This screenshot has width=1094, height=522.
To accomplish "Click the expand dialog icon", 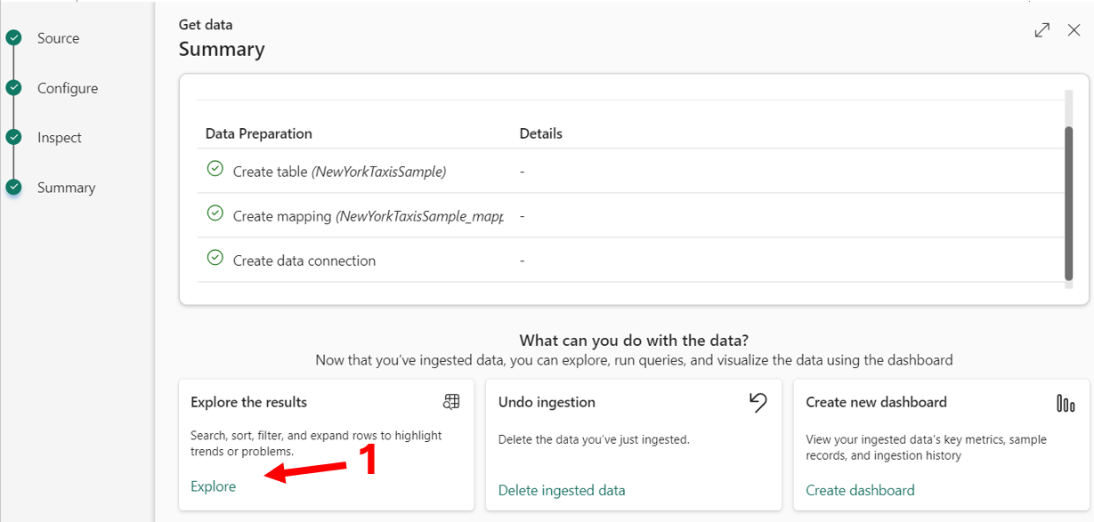I will [1041, 30].
